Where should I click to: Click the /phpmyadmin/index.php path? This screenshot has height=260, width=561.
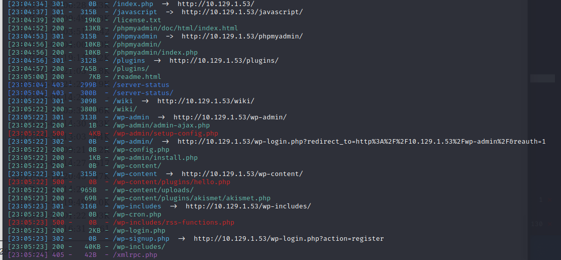(x=155, y=52)
